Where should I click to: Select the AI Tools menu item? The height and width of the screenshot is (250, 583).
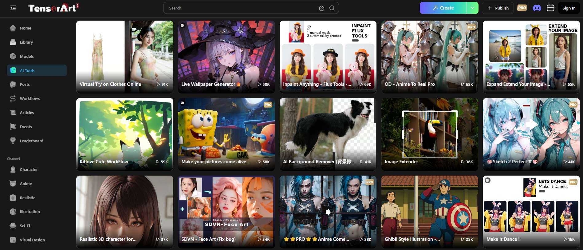(x=37, y=70)
